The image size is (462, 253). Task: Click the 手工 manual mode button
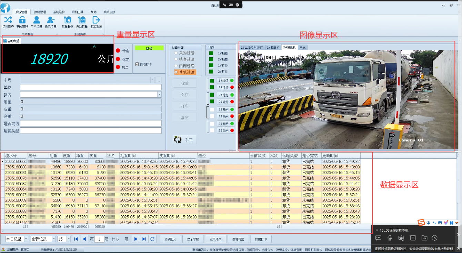pos(185,139)
